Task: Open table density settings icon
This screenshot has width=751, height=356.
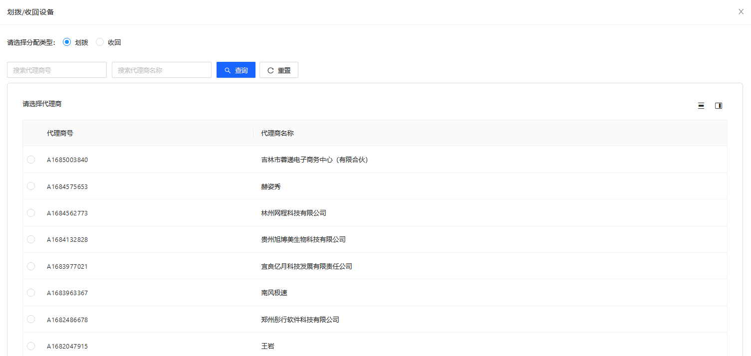Action: (701, 106)
